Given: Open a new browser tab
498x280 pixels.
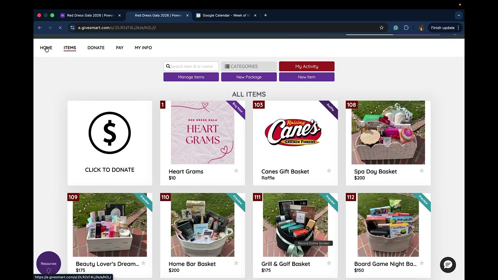Looking at the screenshot, I should pyautogui.click(x=265, y=15).
